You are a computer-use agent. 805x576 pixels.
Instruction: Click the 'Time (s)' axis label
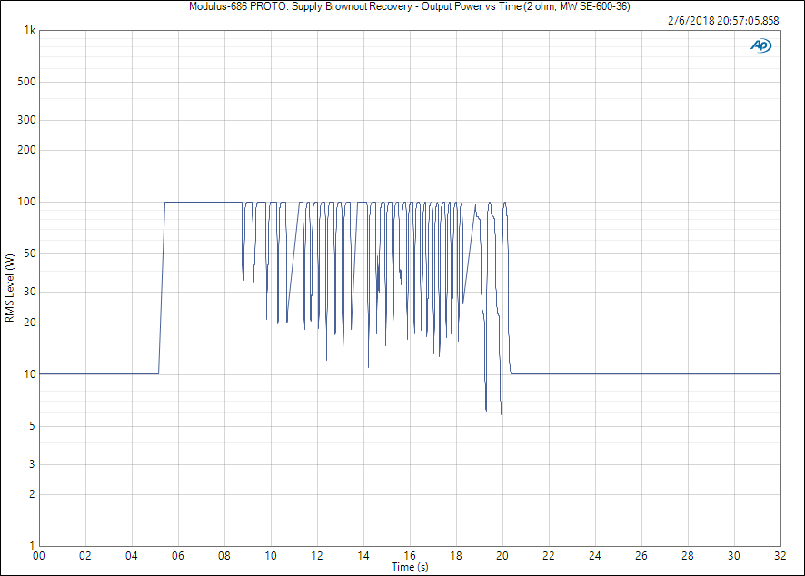410,567
